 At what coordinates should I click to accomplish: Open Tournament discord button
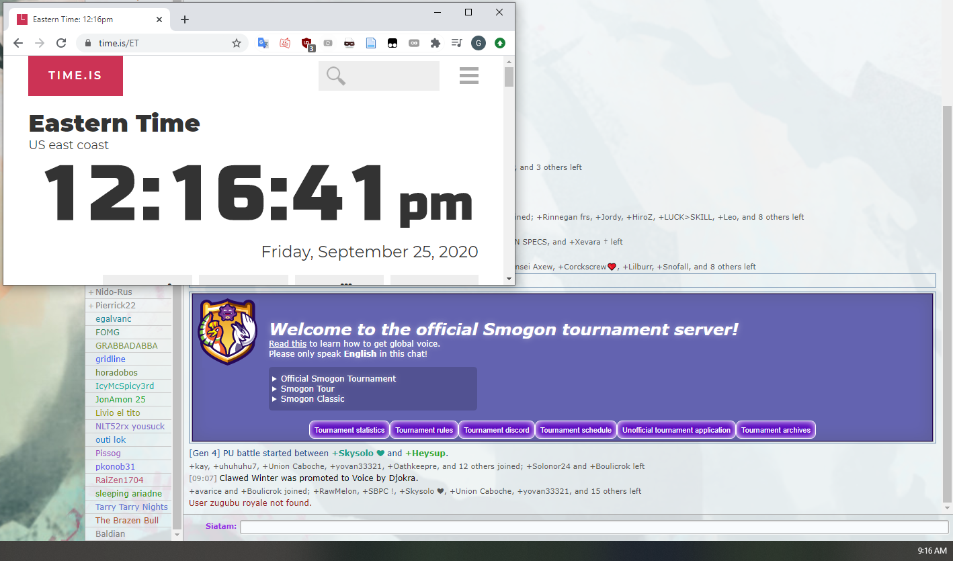[497, 430]
